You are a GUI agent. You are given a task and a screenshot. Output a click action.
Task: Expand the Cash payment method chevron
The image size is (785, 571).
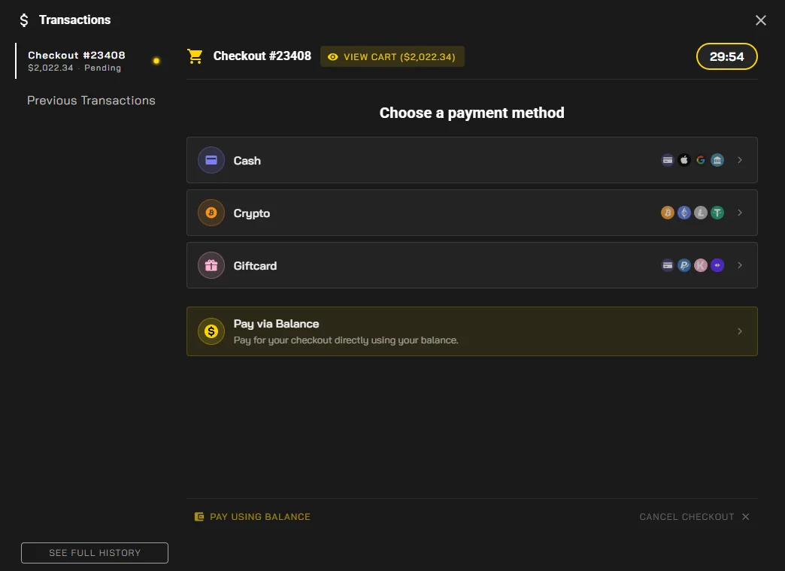(x=739, y=160)
